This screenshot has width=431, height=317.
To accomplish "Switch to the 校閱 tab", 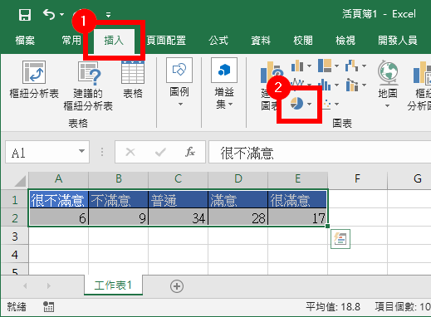I will point(303,41).
